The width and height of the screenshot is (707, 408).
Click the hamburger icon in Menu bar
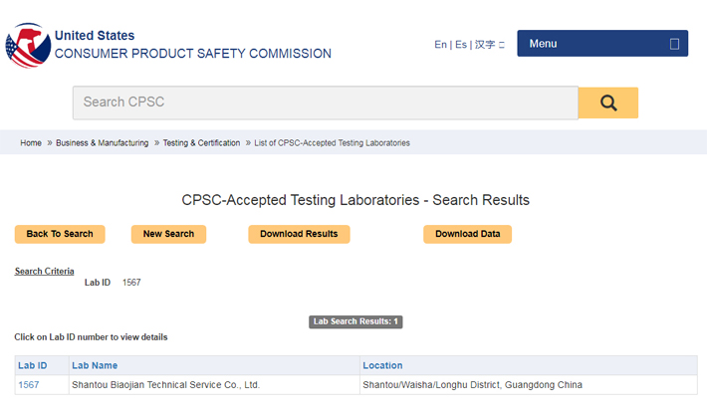(674, 44)
